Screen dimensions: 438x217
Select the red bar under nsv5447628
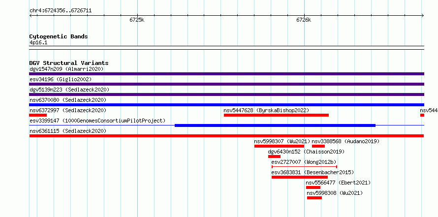(276, 115)
